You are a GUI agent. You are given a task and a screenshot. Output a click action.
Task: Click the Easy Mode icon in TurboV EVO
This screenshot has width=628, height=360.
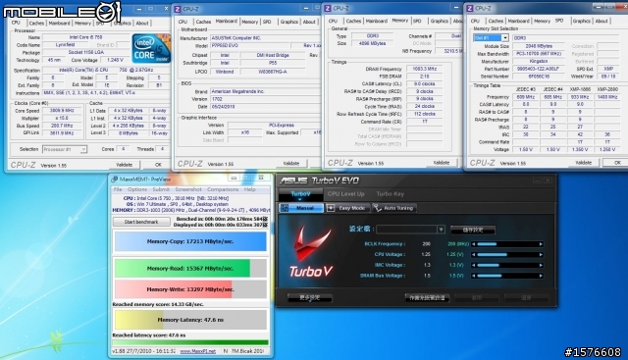(331, 208)
